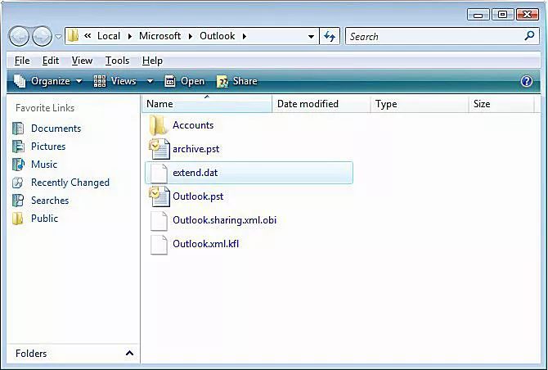Click folder icon in the address bar
This screenshot has height=370, width=548.
pos(73,36)
